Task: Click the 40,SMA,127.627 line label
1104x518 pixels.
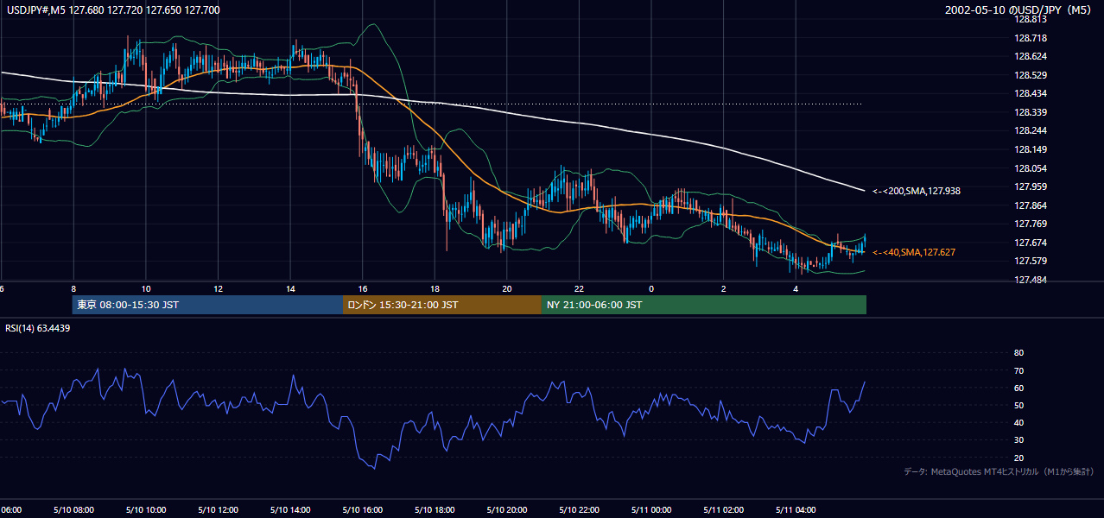Action: pyautogui.click(x=914, y=252)
